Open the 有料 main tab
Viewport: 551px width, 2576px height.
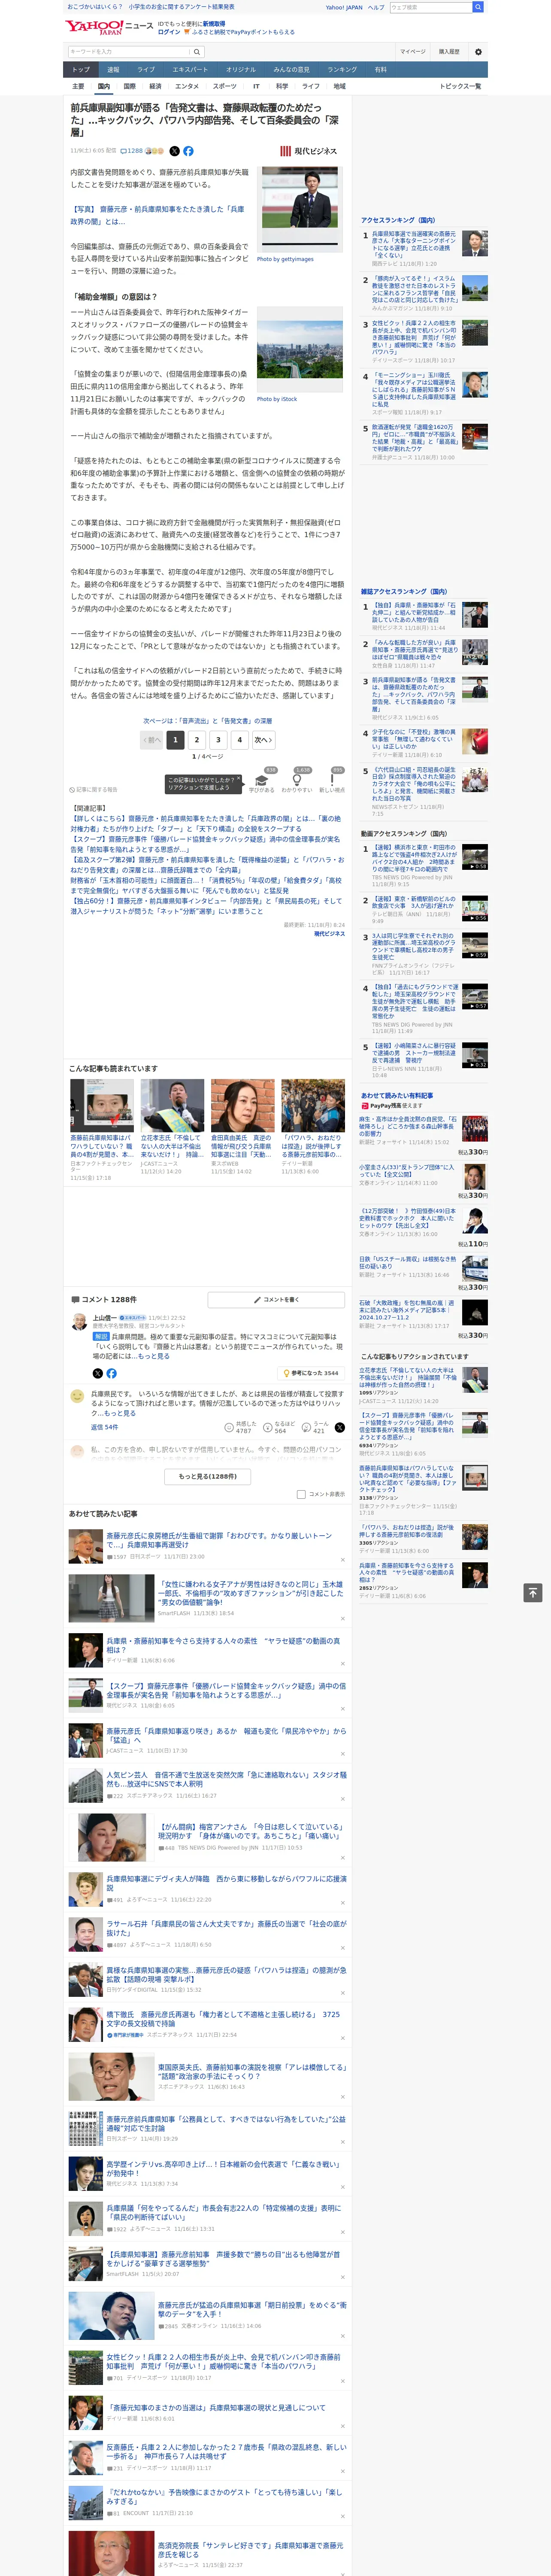tap(380, 70)
